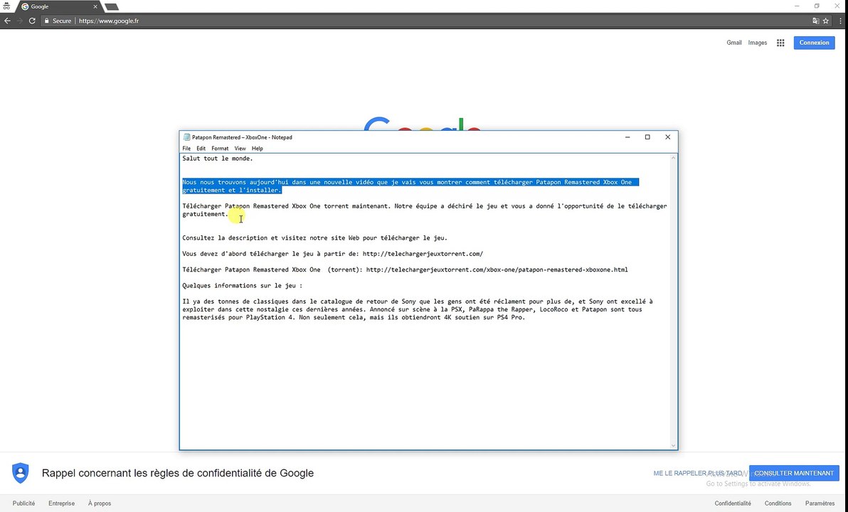
Task: Restore the Chrome window size
Action: point(817,6)
